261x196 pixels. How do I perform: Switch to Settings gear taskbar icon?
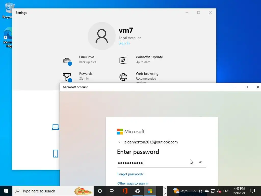point(137,191)
